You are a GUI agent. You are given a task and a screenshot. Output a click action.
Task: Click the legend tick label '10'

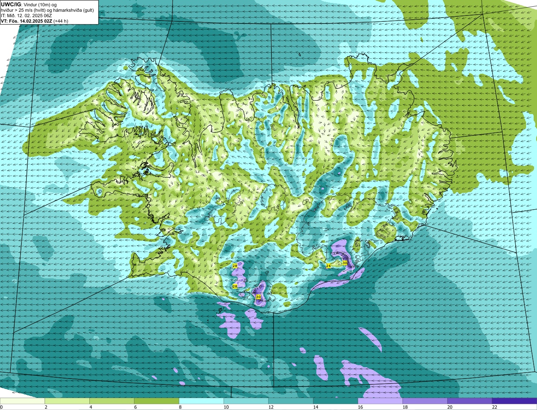226,407
